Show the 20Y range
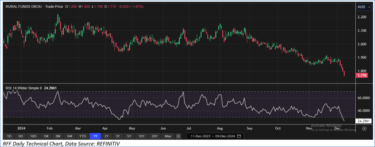 pyautogui.click(x=155, y=136)
